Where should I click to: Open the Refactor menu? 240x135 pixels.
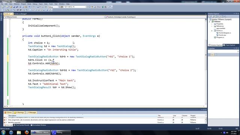pyautogui.click(x=16, y=4)
